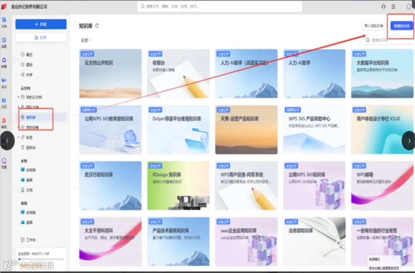Open 工作台 workbench
This screenshot has height=273, width=415.
pyautogui.click(x=28, y=240)
